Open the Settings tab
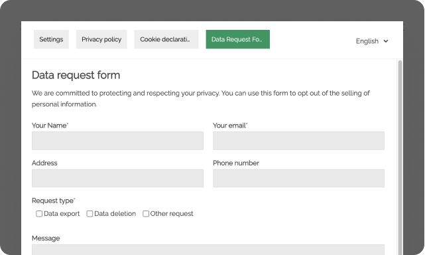Viewport: 425px width, 255px height. 51,39
